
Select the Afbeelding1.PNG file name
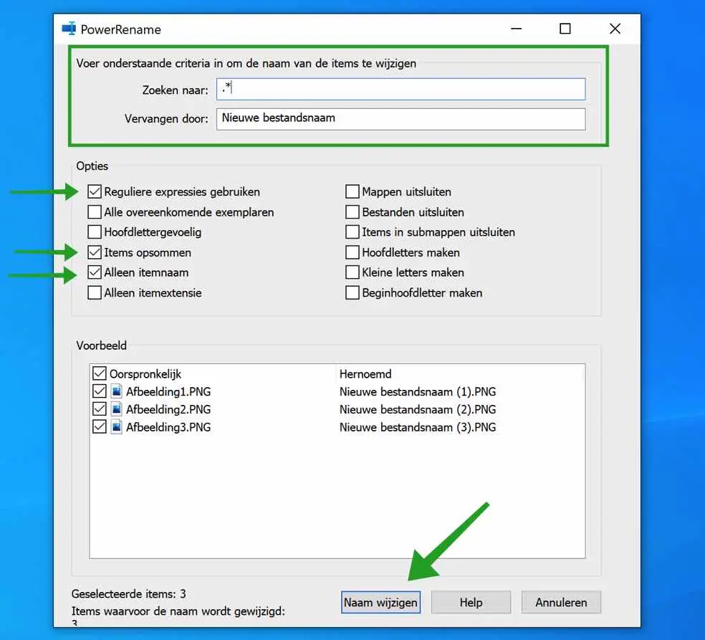pyautogui.click(x=168, y=392)
